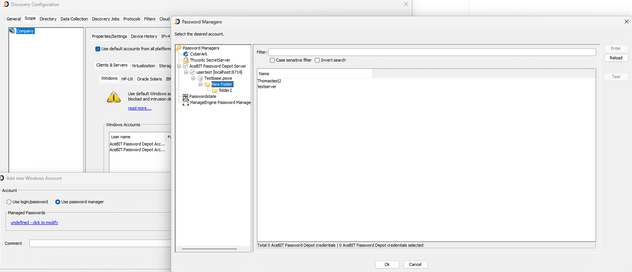Click the Testbase.pswe database icon
The image size is (632, 272).
pos(200,78)
